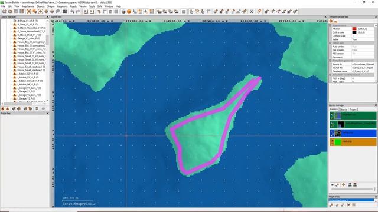Image resolution: width=378 pixels, height=212 pixels.
Task: Click the last brush icon in main toolbar
Action: (x=295, y=11)
